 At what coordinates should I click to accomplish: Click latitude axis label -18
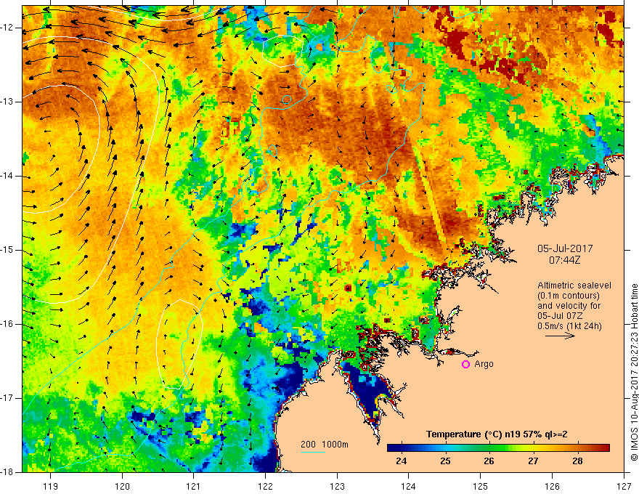pyautogui.click(x=7, y=472)
